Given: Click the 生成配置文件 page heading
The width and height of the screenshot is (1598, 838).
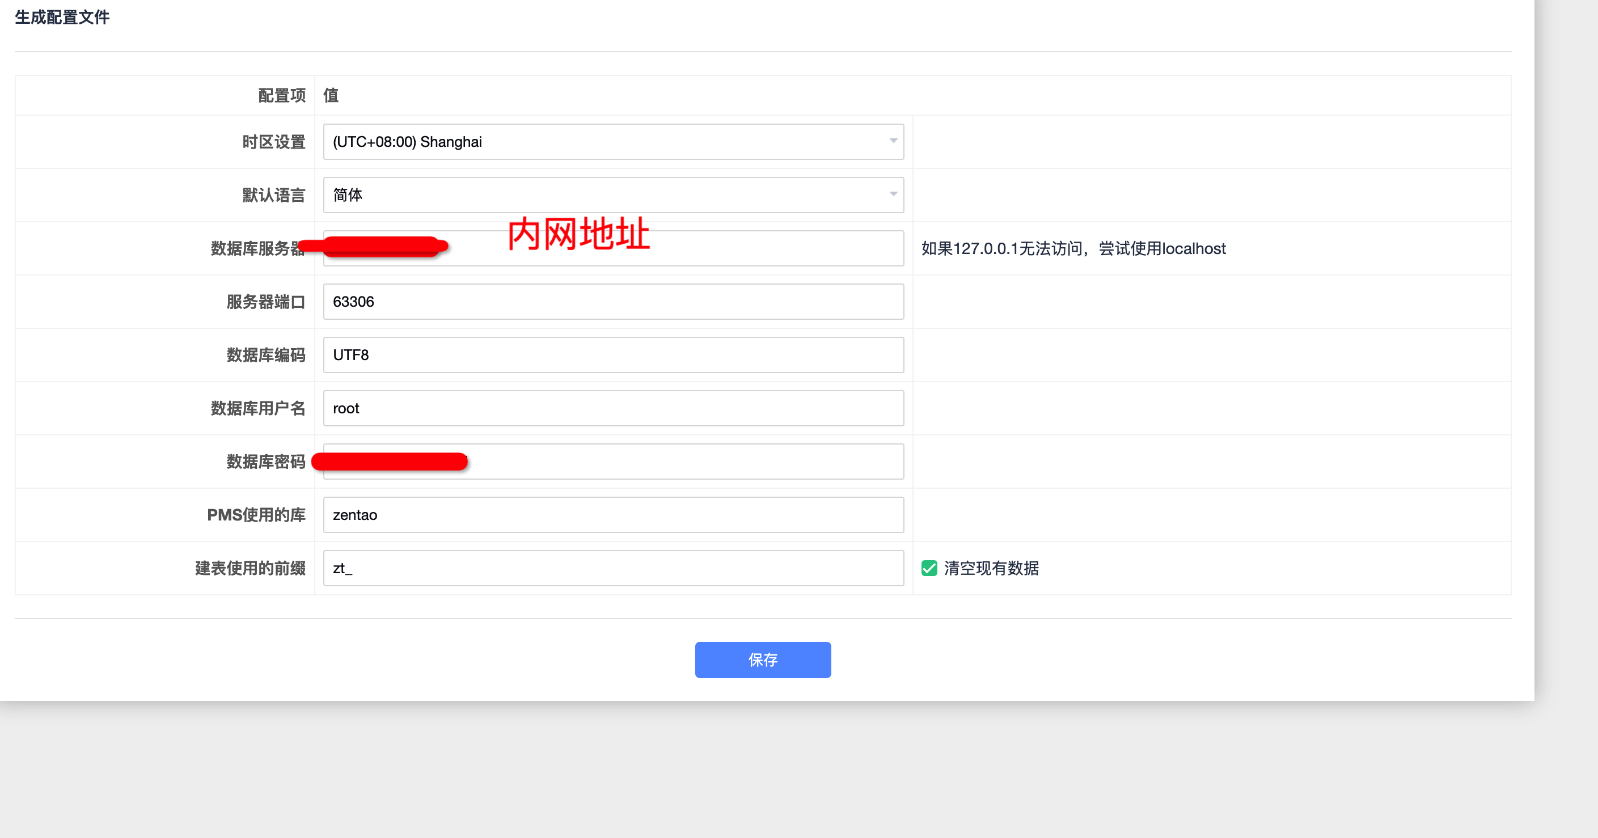Looking at the screenshot, I should (x=62, y=18).
